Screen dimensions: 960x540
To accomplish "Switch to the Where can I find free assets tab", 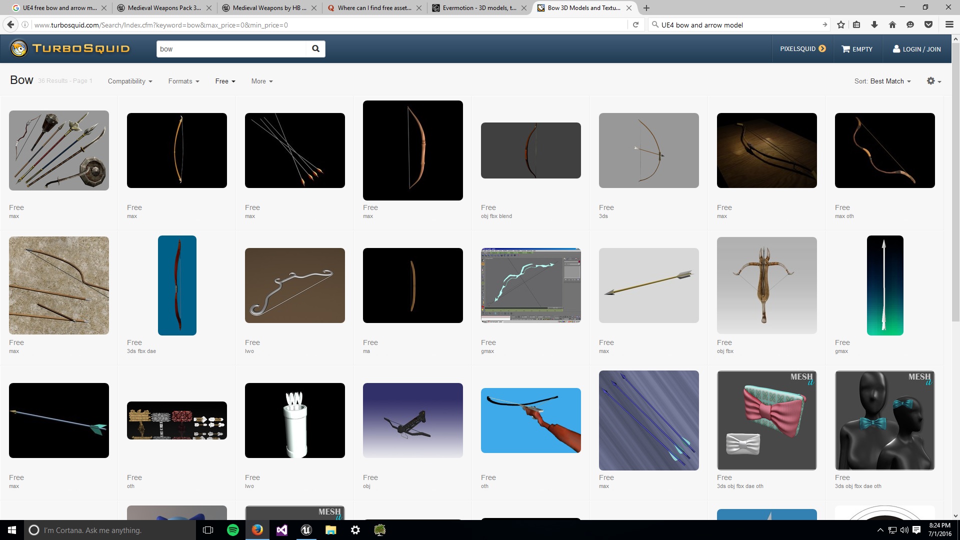I will click(x=373, y=8).
